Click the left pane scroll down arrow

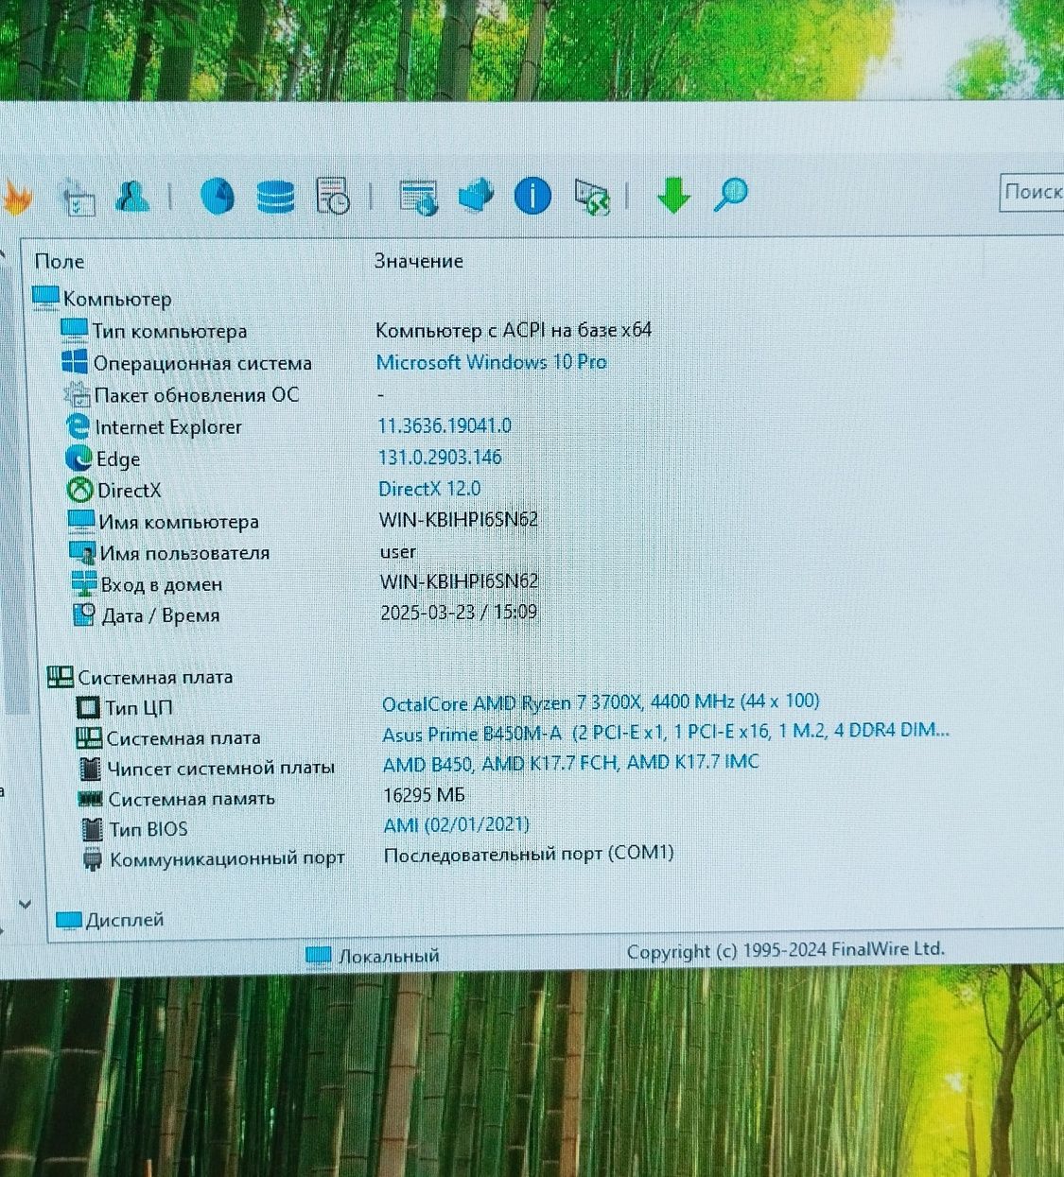pos(25,904)
